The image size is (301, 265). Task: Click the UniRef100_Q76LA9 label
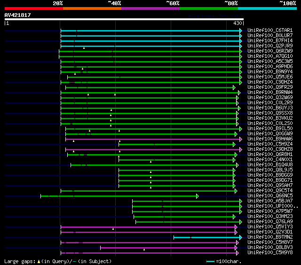270,222
